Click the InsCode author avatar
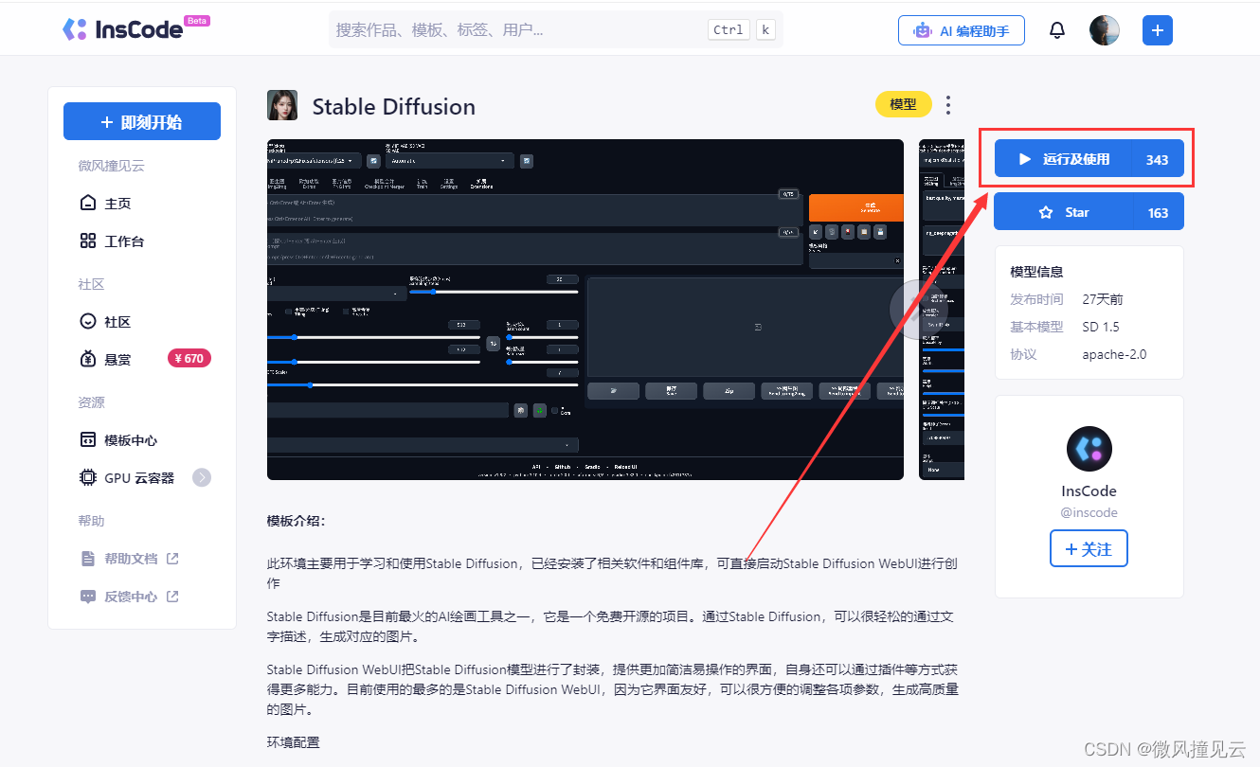The width and height of the screenshot is (1260, 767). tap(1089, 449)
